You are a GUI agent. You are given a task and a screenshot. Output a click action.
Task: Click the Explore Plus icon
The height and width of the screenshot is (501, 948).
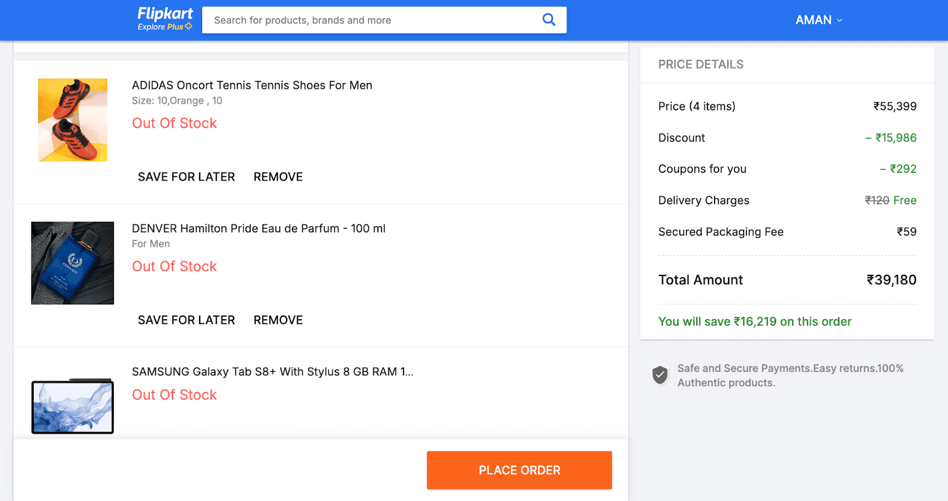(x=187, y=27)
